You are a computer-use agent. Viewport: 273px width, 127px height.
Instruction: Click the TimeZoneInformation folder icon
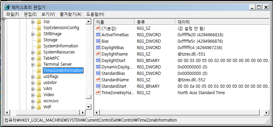click(x=39, y=70)
